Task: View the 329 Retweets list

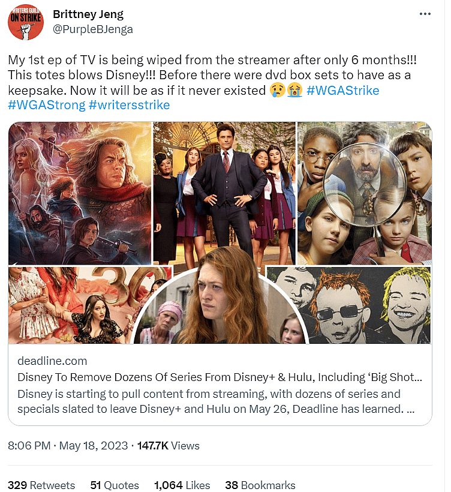Action: 41,485
